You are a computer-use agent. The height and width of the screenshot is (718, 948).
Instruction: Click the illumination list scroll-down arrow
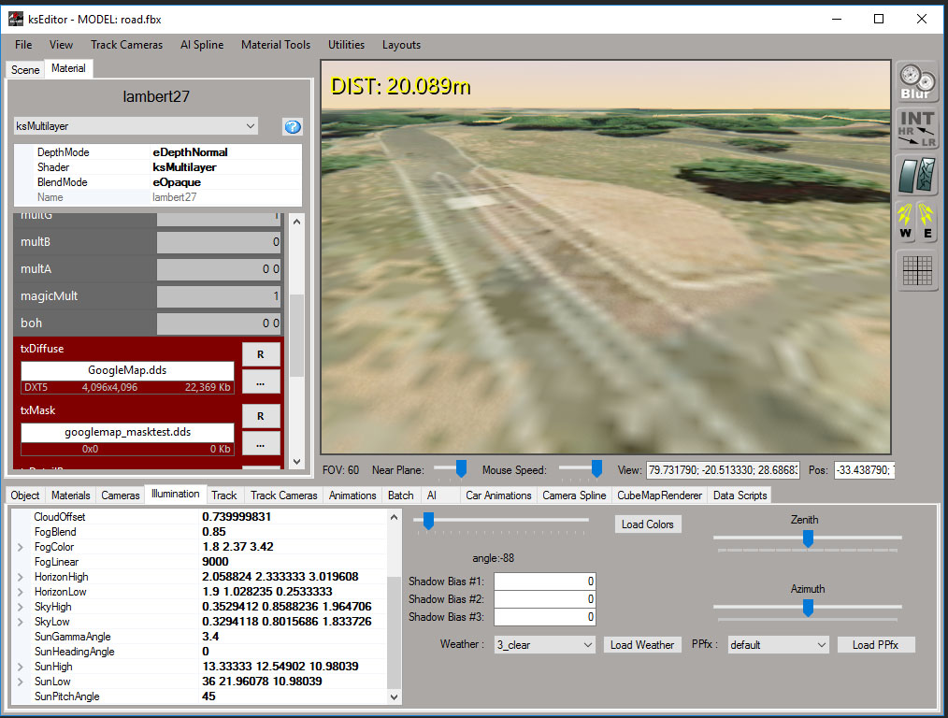click(395, 696)
